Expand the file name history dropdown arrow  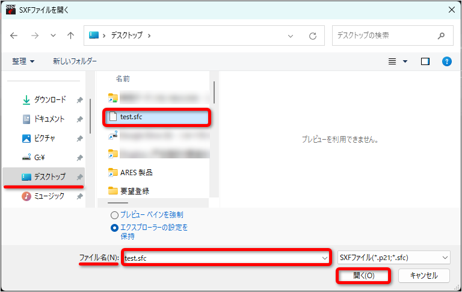click(x=324, y=258)
